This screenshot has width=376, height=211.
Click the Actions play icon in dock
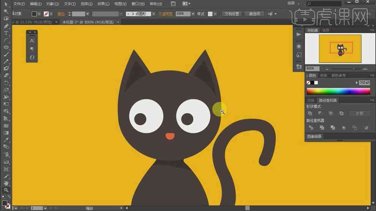click(x=299, y=34)
